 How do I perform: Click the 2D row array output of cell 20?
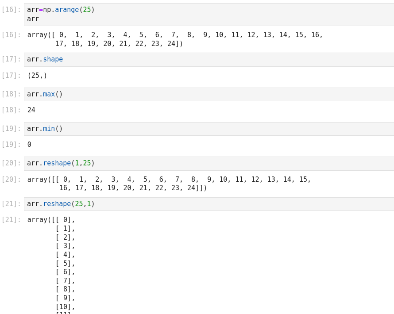169,184
